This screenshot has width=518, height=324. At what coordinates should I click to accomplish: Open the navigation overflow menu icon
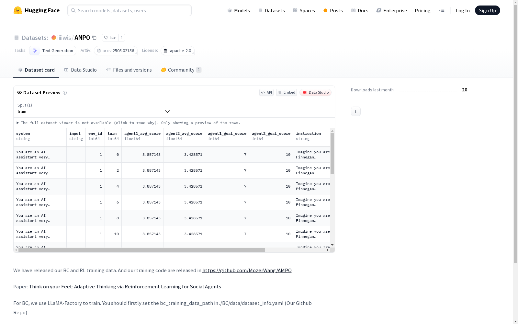click(441, 10)
